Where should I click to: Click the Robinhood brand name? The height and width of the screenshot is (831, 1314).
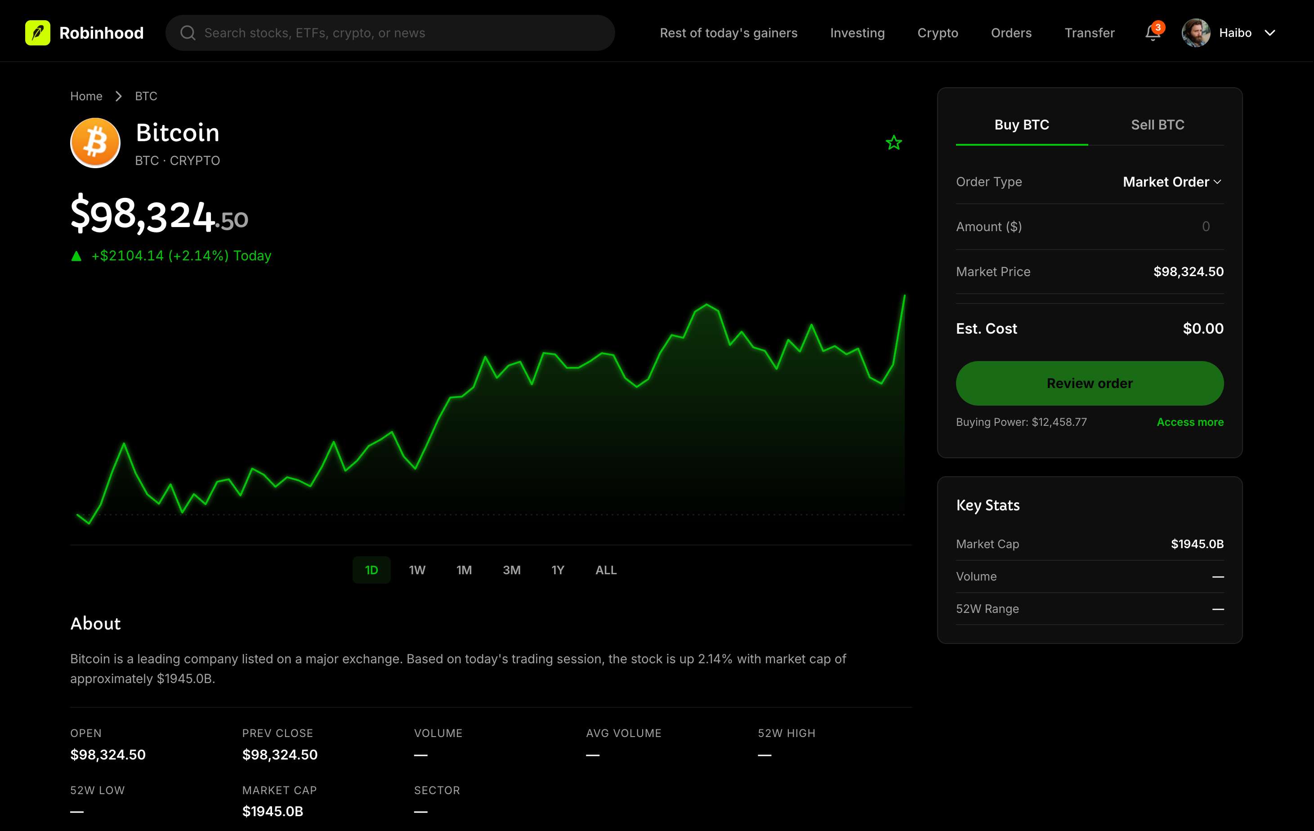pyautogui.click(x=102, y=33)
